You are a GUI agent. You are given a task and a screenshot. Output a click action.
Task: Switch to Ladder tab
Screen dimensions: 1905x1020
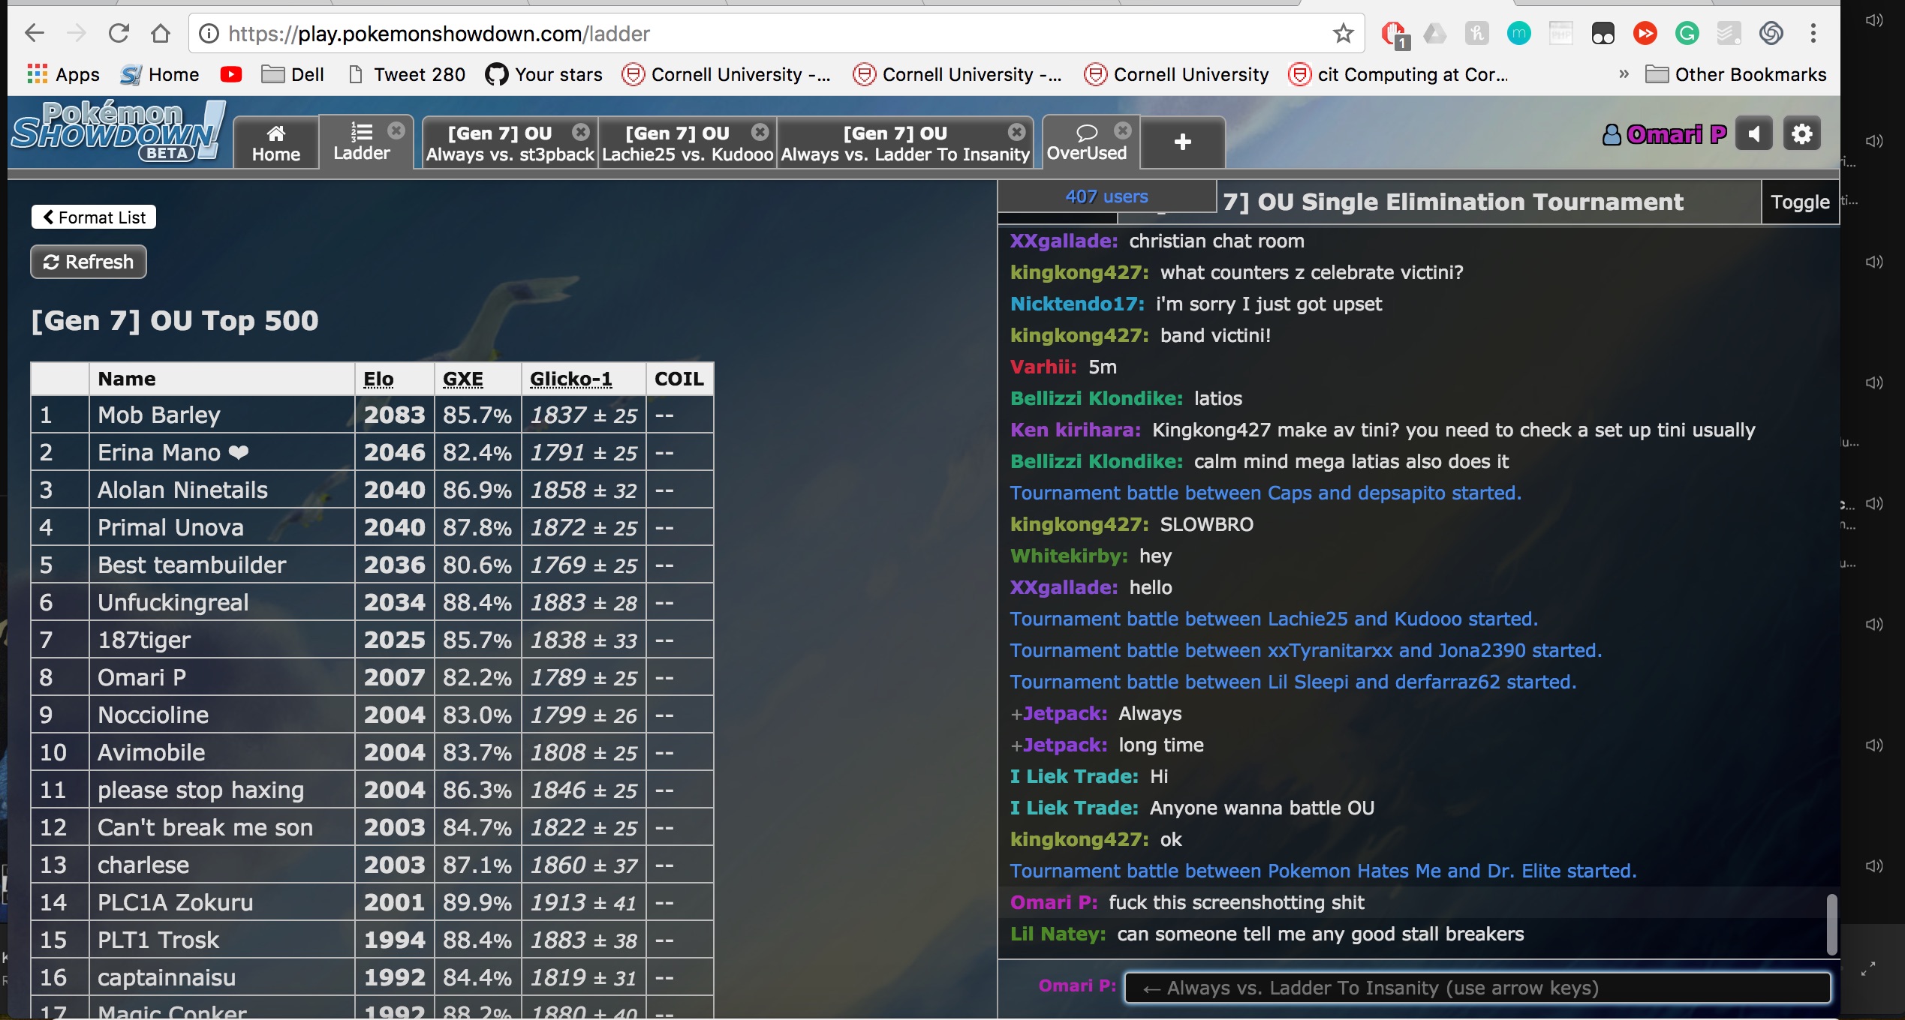pyautogui.click(x=361, y=142)
